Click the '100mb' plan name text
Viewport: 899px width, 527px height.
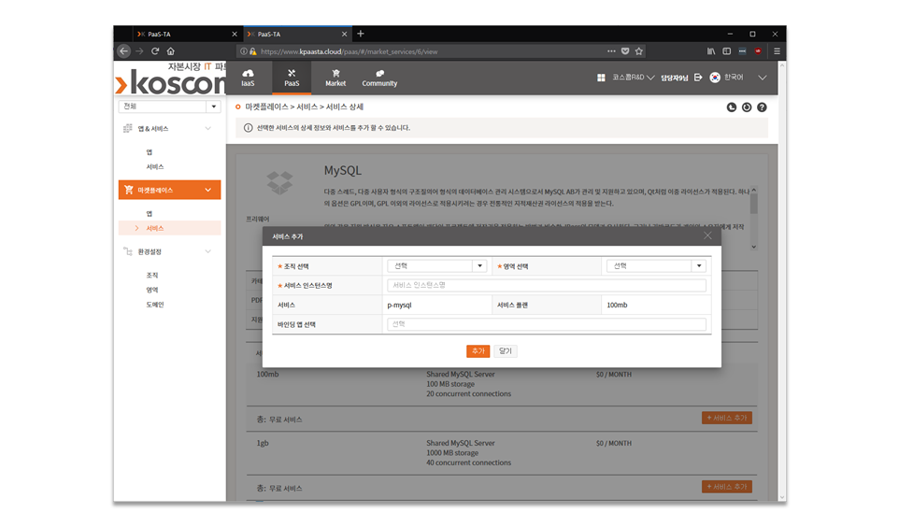coord(268,375)
